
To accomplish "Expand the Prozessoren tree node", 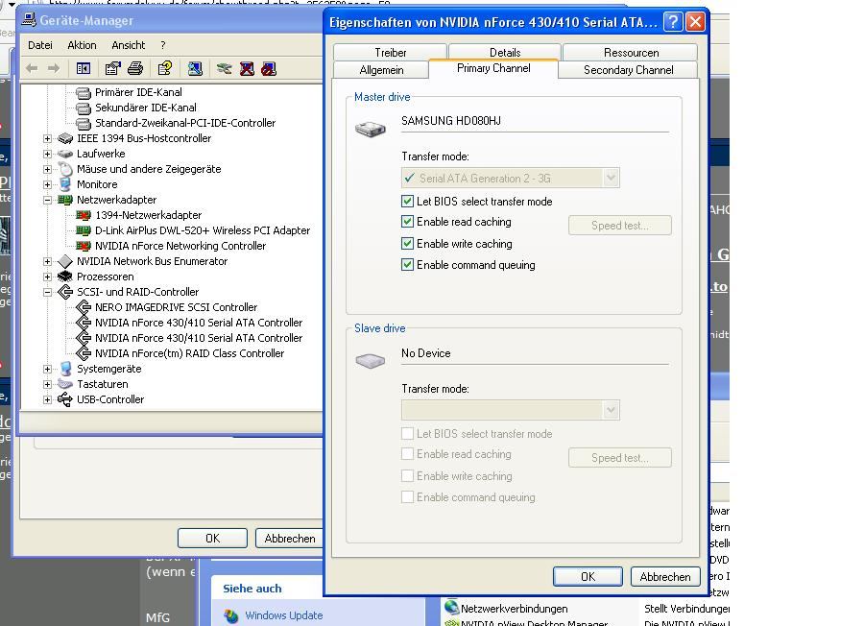I will tap(47, 277).
